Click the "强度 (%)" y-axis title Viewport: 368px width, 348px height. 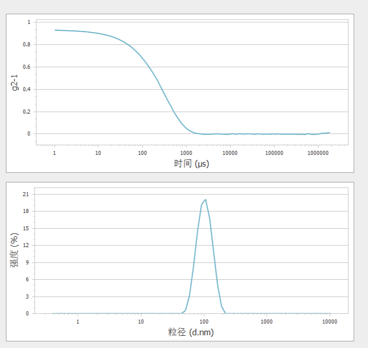point(15,250)
